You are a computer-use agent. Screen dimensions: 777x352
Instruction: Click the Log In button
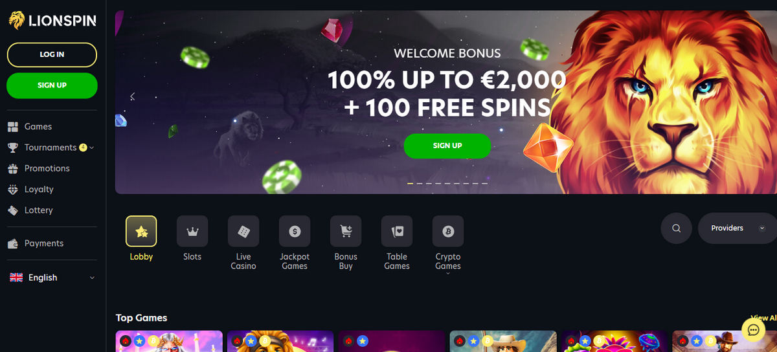(52, 54)
